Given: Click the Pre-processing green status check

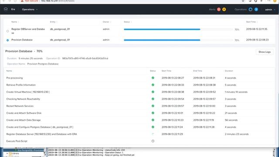Looking at the screenshot, I should (153, 78).
